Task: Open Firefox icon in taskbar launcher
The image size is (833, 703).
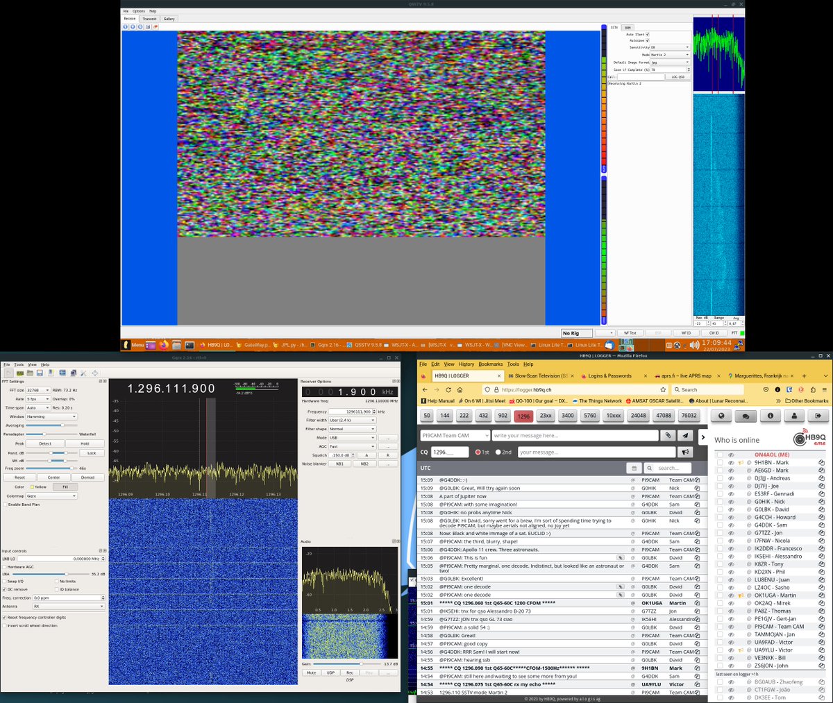Action: point(164,345)
